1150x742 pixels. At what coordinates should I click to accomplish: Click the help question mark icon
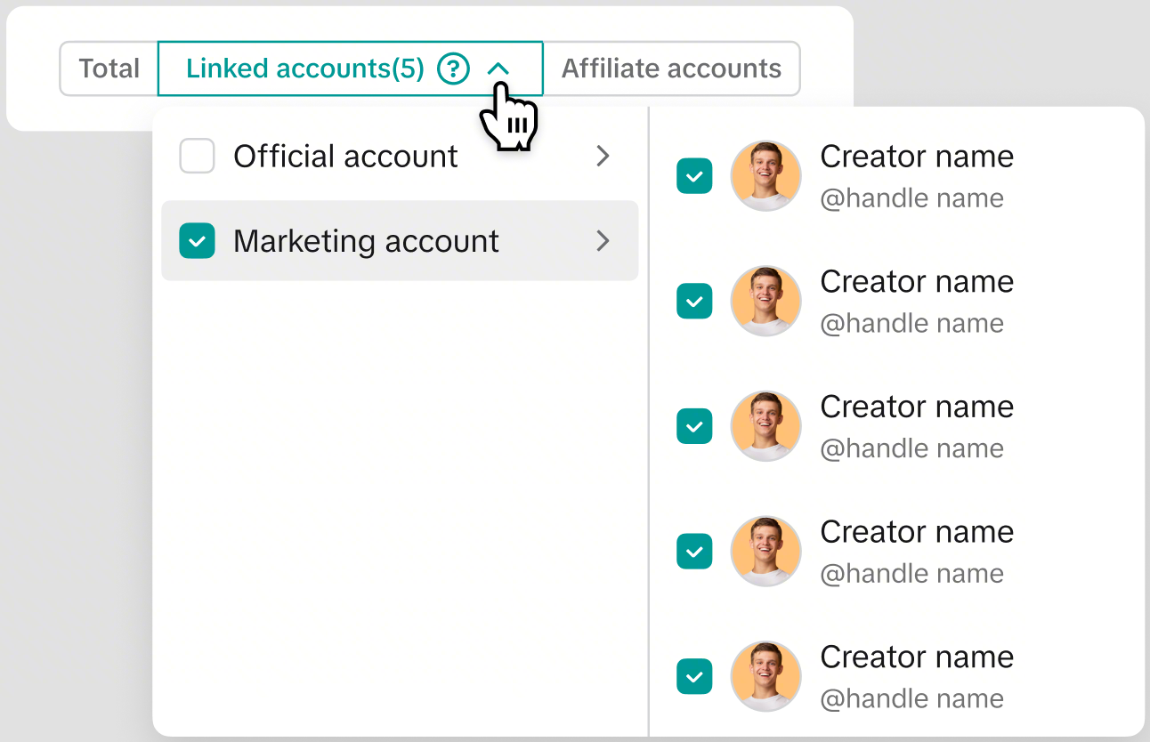(453, 69)
